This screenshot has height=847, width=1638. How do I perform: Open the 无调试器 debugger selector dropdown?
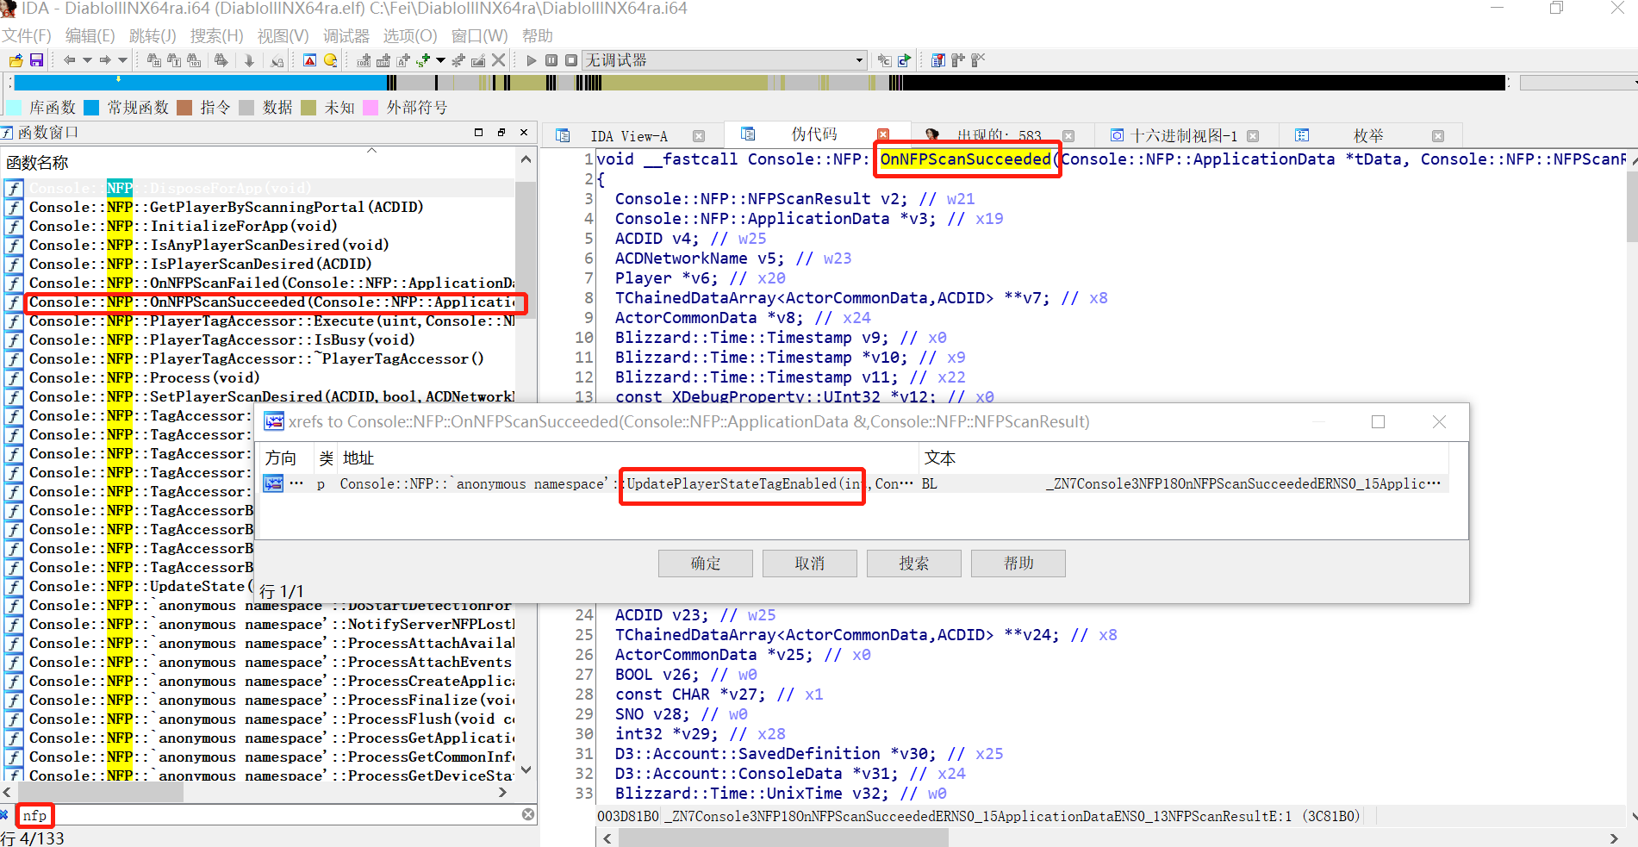[725, 60]
